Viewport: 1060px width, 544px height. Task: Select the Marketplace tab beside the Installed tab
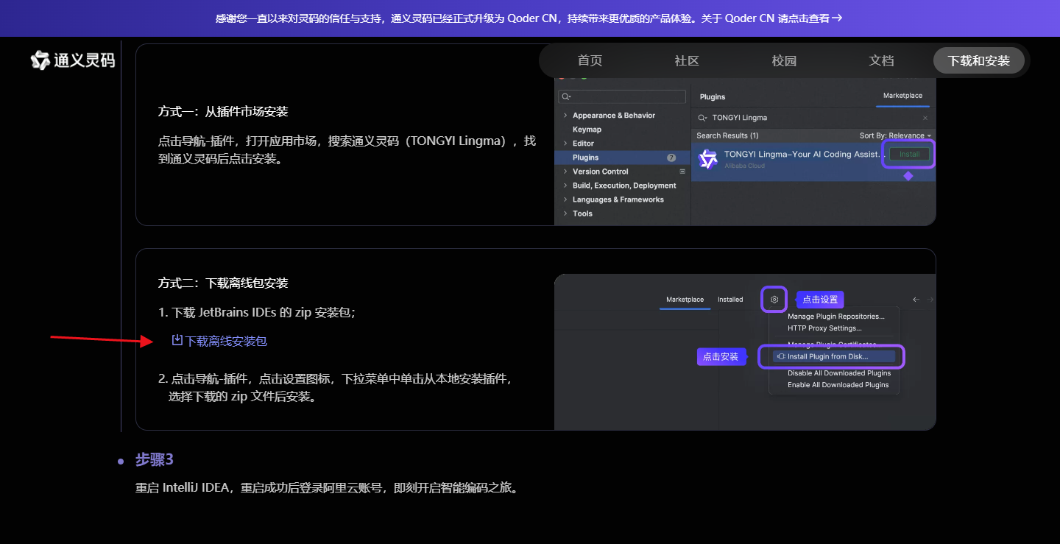[685, 300]
